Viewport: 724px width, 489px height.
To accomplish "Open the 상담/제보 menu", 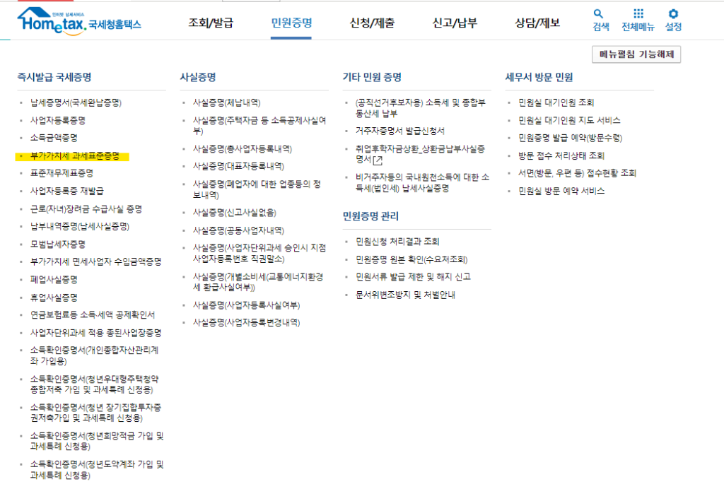I will pos(537,23).
